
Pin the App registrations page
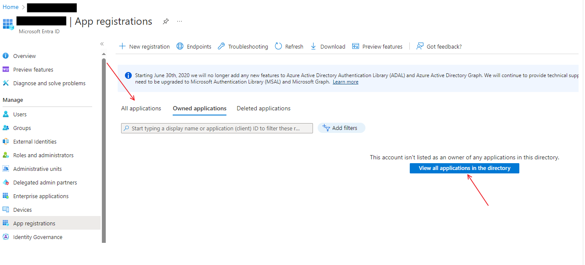166,22
